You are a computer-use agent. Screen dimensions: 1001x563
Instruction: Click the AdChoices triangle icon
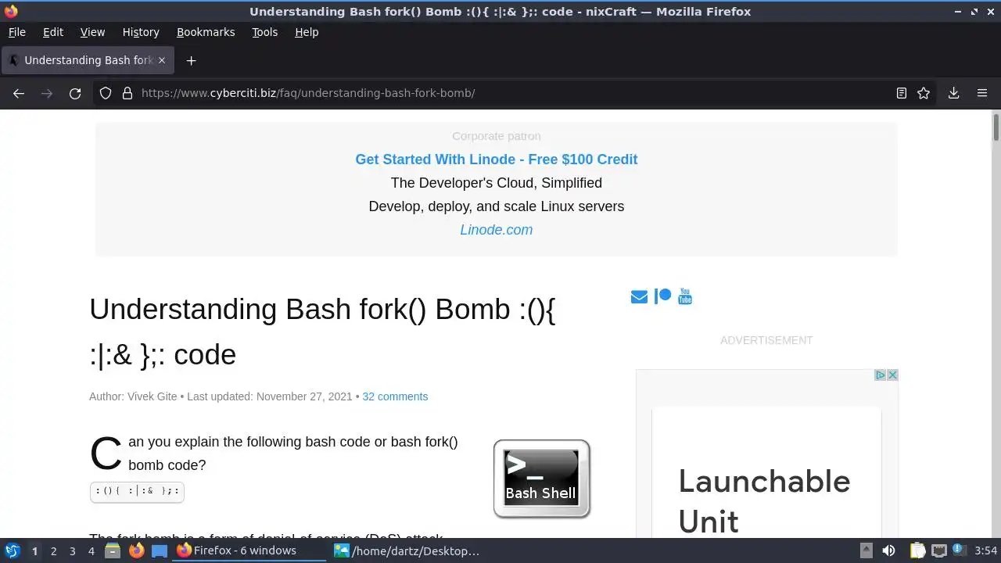coord(881,375)
